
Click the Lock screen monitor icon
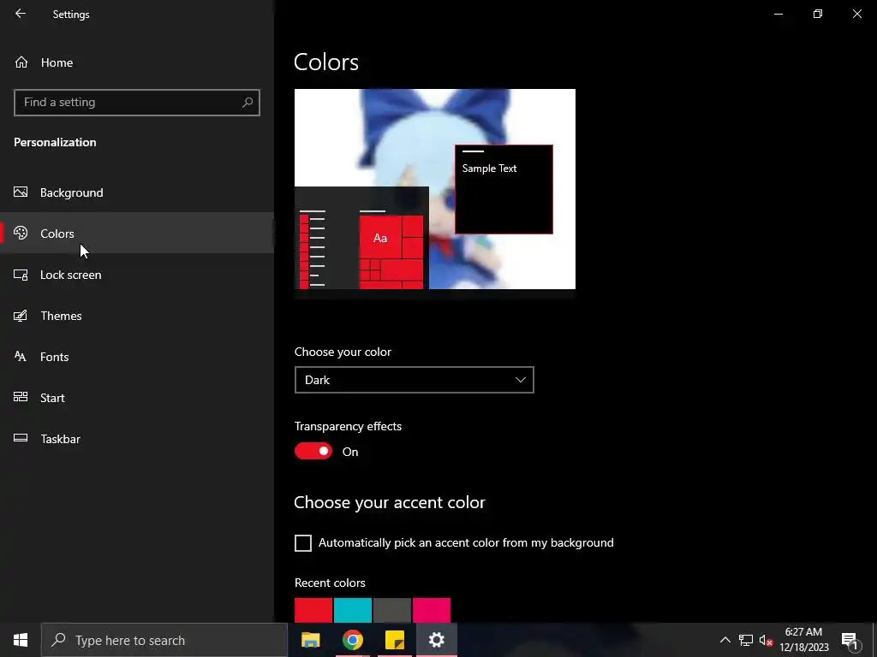click(21, 275)
